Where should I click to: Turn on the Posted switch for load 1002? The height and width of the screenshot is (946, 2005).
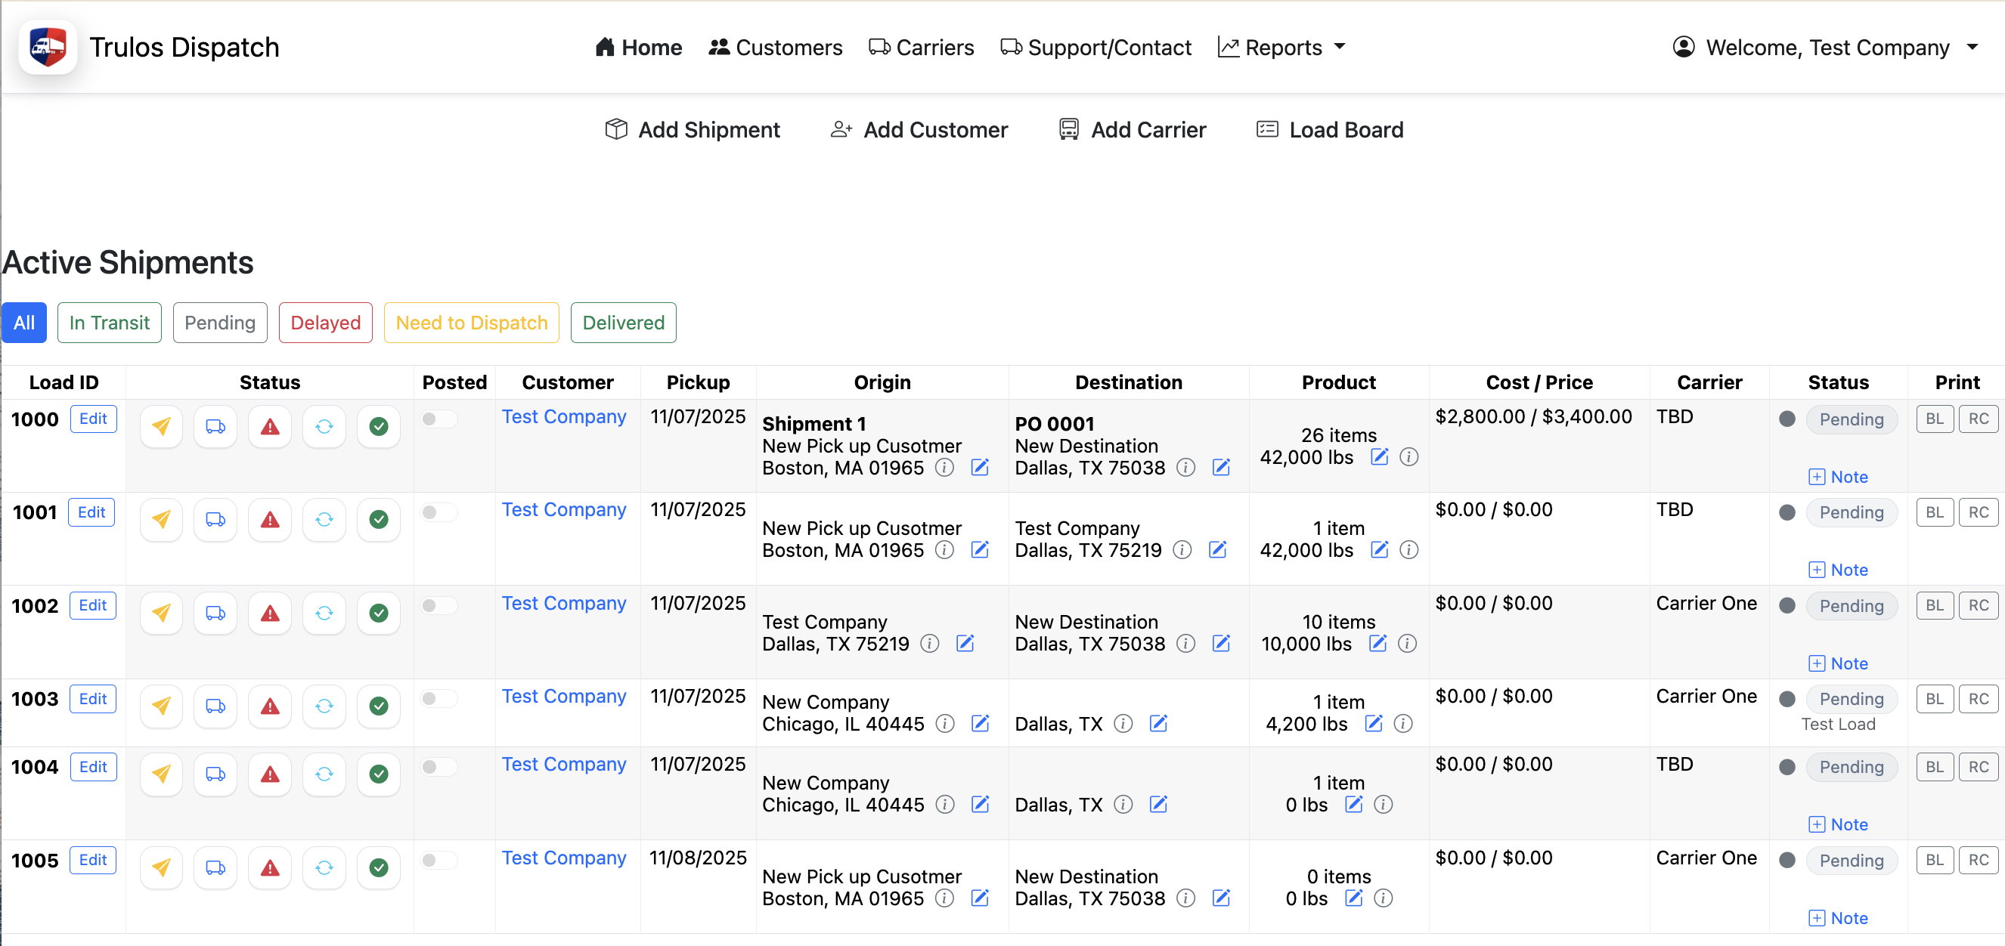pyautogui.click(x=438, y=605)
